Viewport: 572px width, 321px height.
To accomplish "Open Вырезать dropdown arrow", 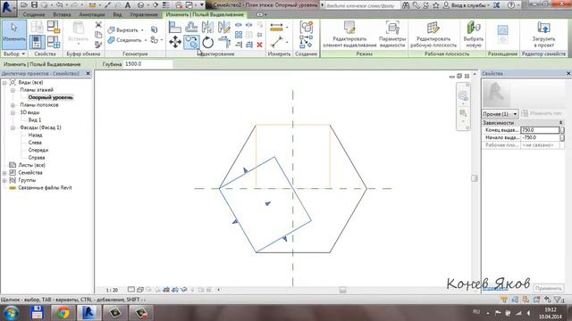I will 142,30.
